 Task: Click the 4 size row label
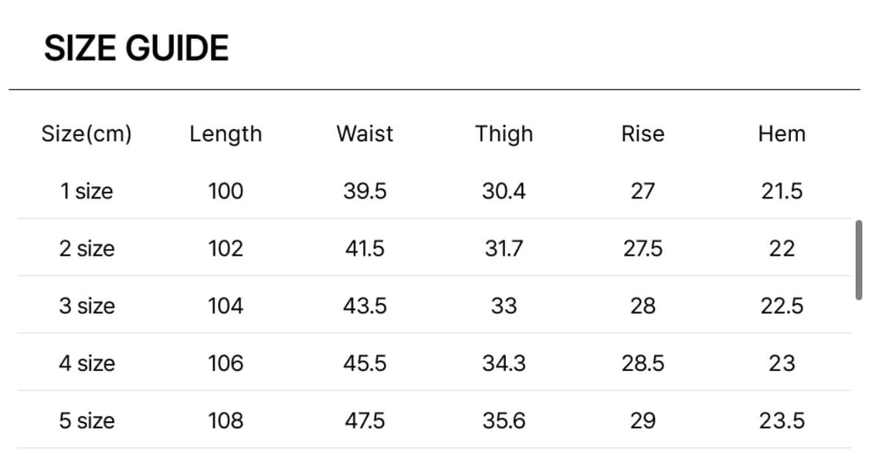87,363
